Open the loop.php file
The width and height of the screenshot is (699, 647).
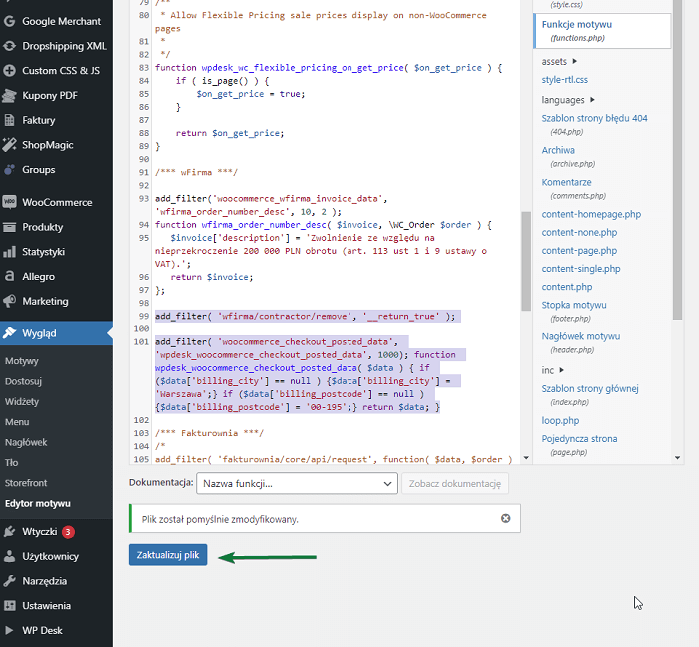pos(560,421)
